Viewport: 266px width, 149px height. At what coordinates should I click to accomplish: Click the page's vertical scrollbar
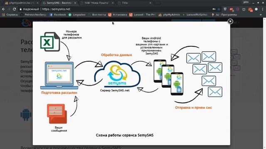(x=264, y=84)
